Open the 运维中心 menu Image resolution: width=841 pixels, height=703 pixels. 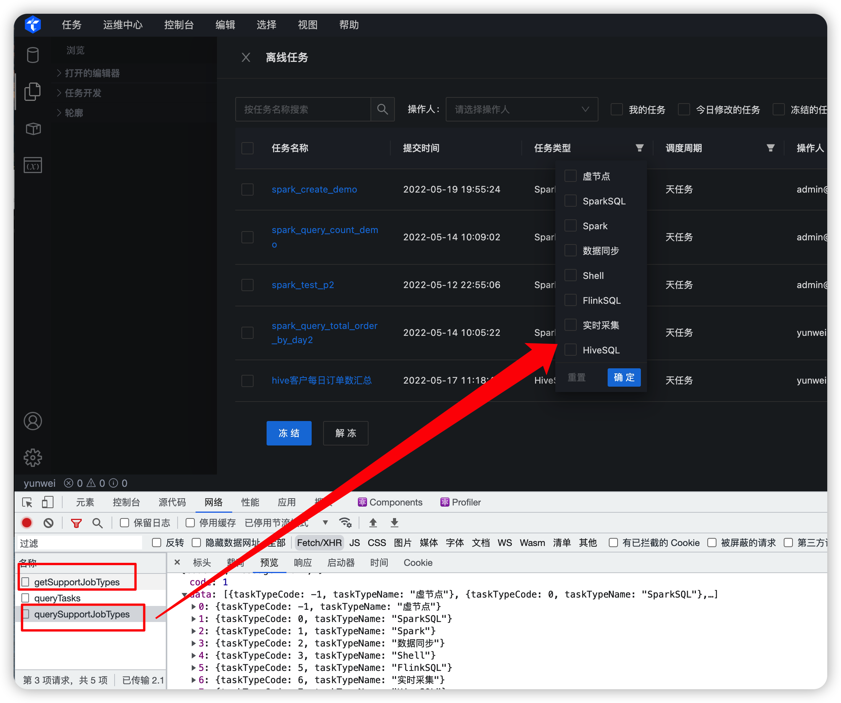(x=123, y=24)
